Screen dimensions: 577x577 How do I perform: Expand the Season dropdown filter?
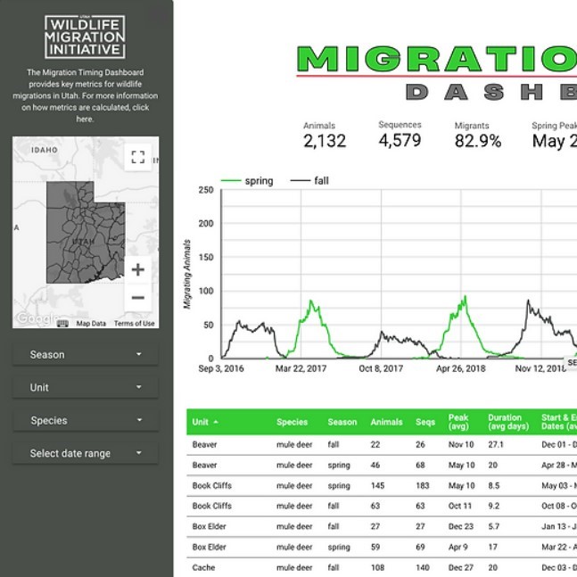click(86, 354)
